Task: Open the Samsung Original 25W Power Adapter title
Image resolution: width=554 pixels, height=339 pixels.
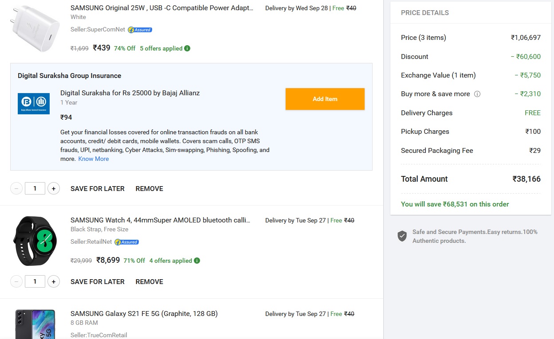Action: [162, 8]
